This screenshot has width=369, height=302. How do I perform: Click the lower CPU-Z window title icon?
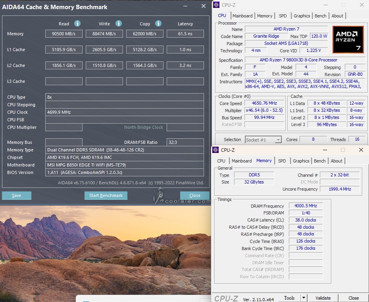click(x=215, y=150)
